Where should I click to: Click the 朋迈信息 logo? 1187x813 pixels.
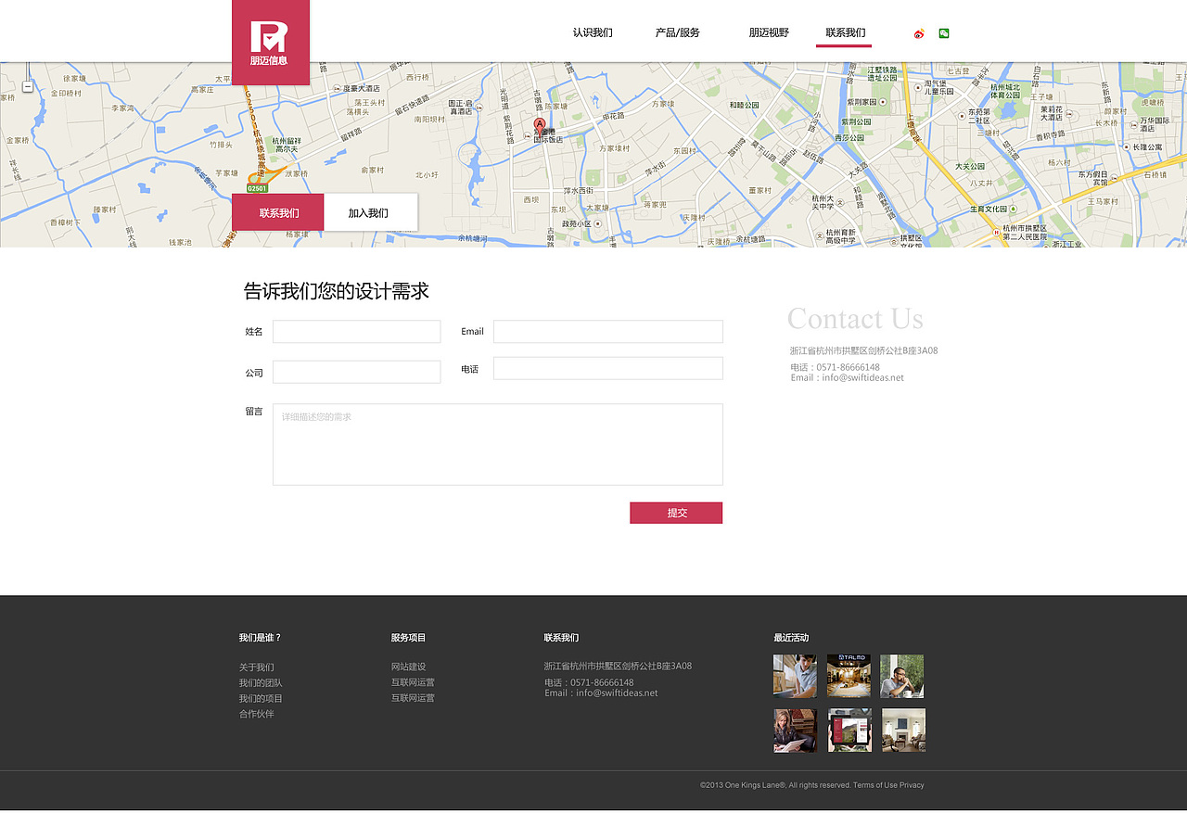[x=270, y=43]
